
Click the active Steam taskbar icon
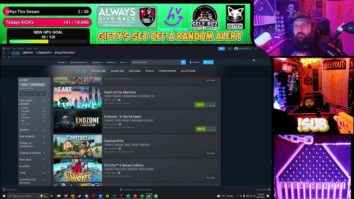(x=149, y=196)
